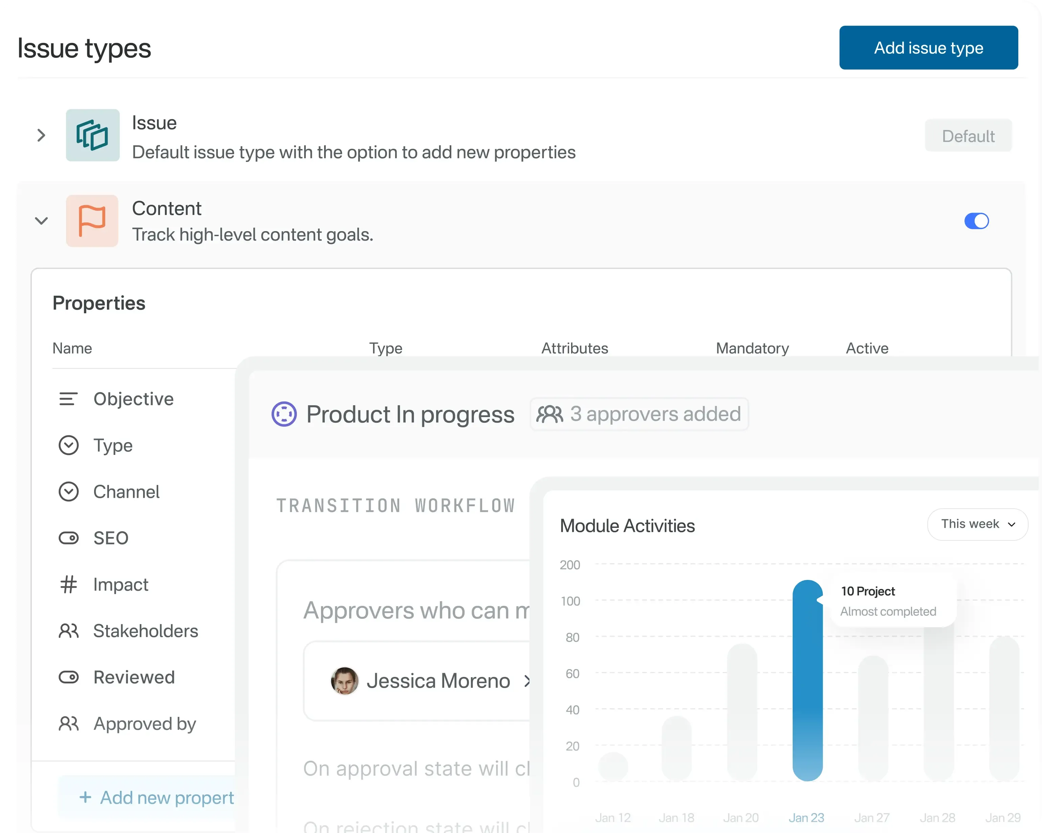Click the orange Content flag icon

92,221
